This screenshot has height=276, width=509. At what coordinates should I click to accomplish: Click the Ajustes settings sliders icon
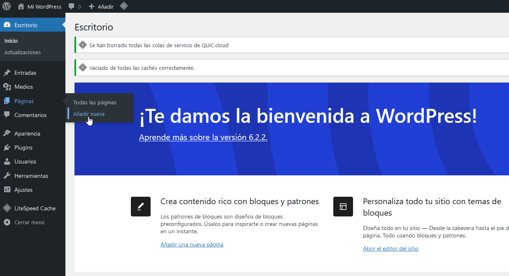coord(7,190)
